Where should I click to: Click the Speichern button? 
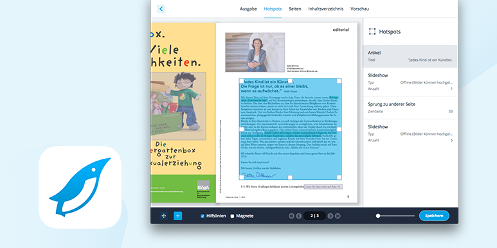(434, 216)
